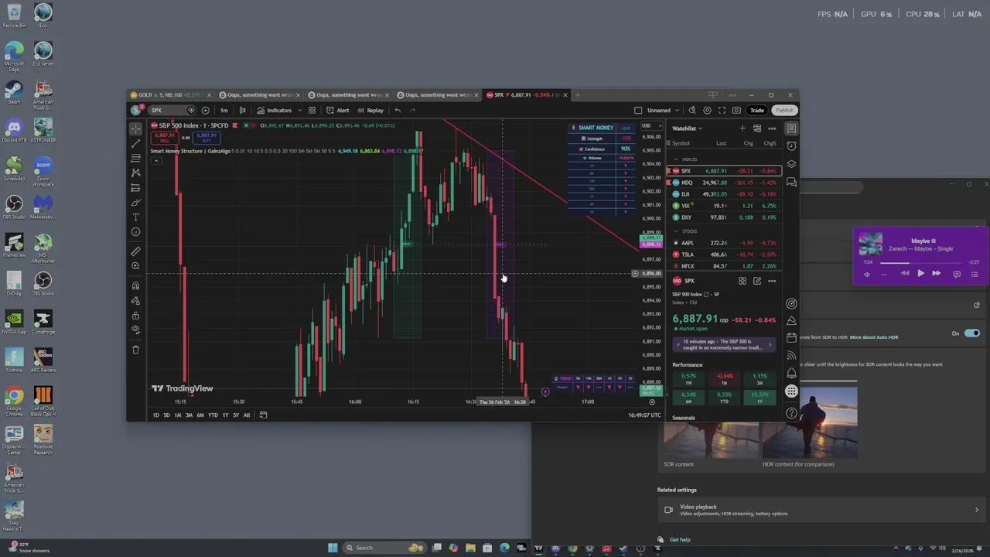Image resolution: width=990 pixels, height=557 pixels.
Task: Select the crosshair cursor tool
Action: 136,128
